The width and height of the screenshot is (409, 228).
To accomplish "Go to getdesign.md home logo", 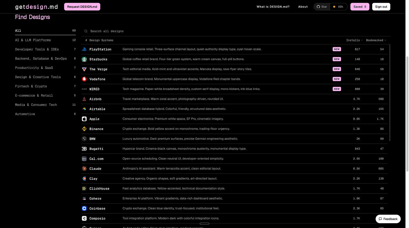I will [37, 7].
